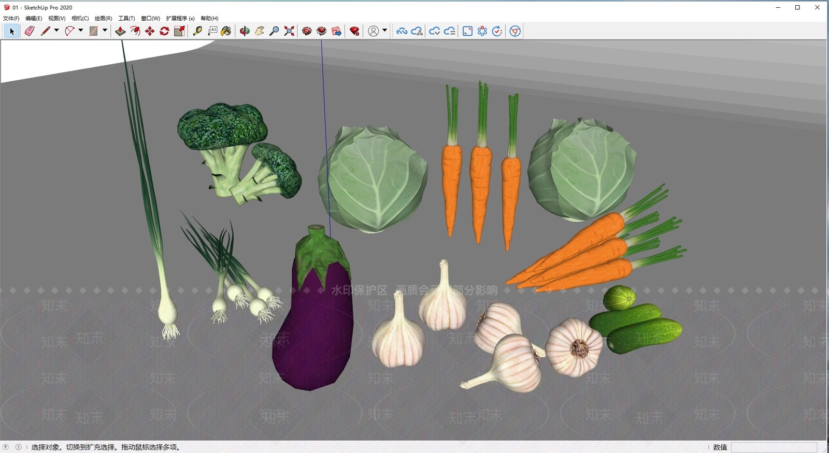This screenshot has width=829, height=453.
Task: Select the Eraser tool
Action: click(30, 32)
